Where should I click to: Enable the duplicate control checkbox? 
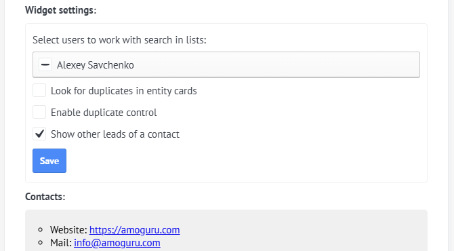tap(39, 112)
